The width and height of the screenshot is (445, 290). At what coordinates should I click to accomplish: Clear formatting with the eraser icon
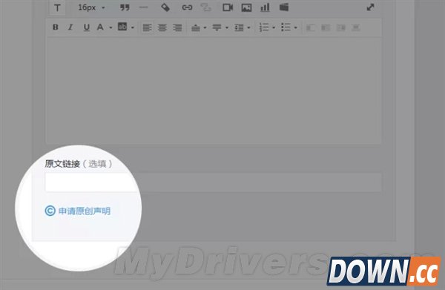point(165,7)
